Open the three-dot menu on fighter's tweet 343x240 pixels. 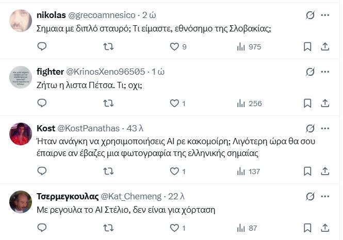(x=325, y=72)
